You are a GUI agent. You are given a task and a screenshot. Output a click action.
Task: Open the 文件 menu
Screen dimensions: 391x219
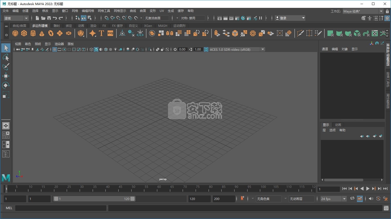(x=6, y=11)
